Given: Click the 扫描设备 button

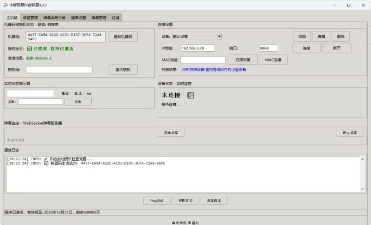Looking at the screenshot, I should click(243, 60).
